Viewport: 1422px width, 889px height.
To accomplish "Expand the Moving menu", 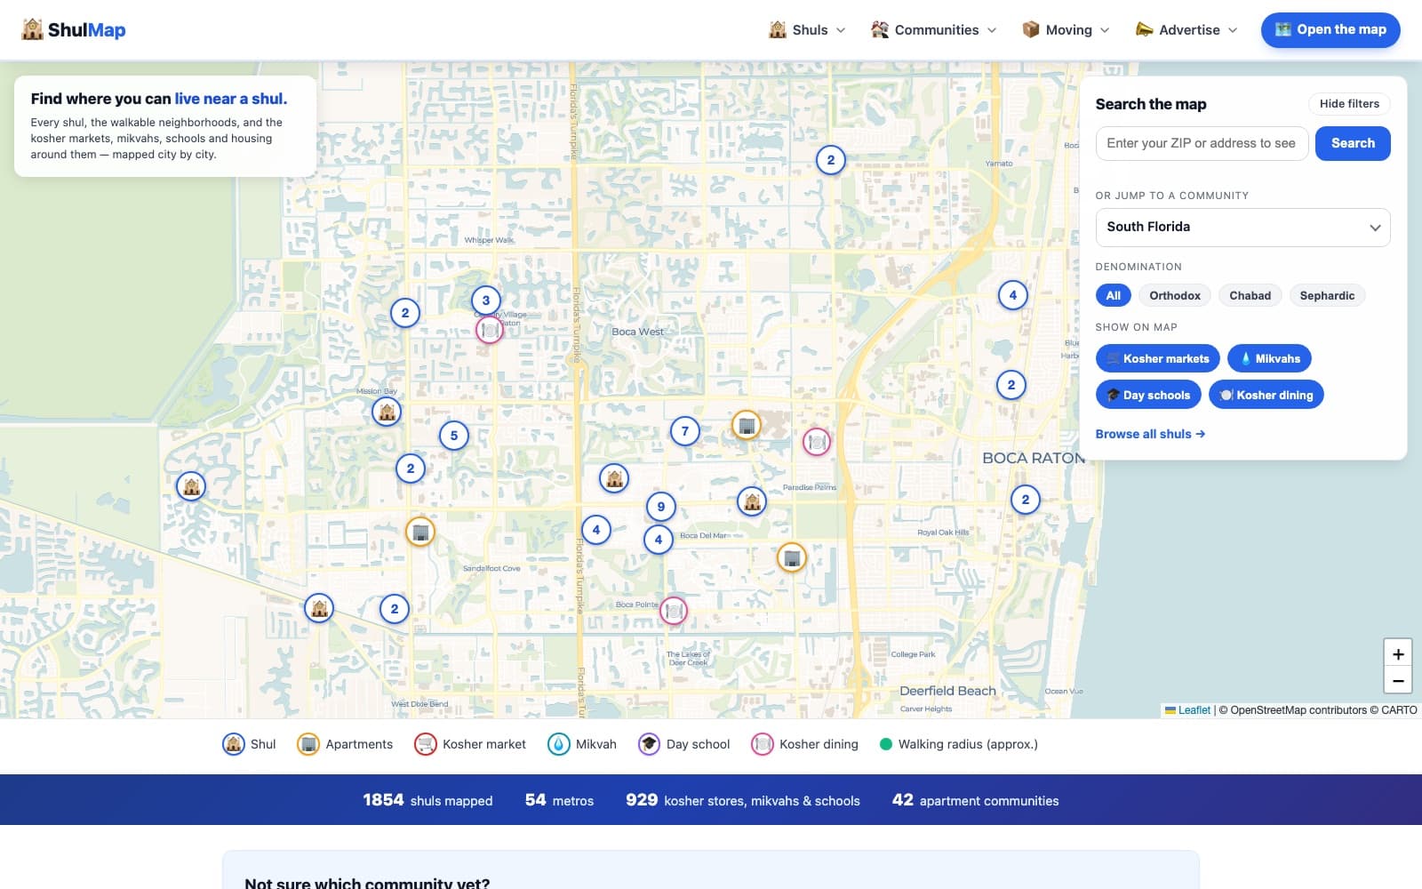I will pos(1066,30).
